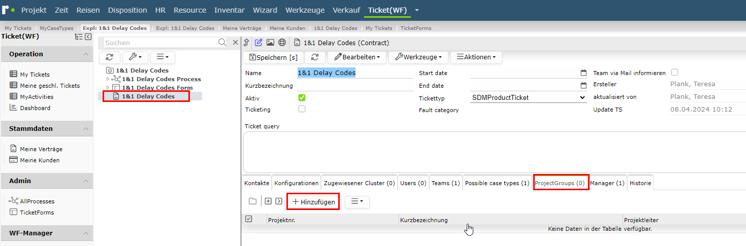Image resolution: width=746 pixels, height=246 pixels.
Task: Click the globe icon in the contract header
Action: 282,43
